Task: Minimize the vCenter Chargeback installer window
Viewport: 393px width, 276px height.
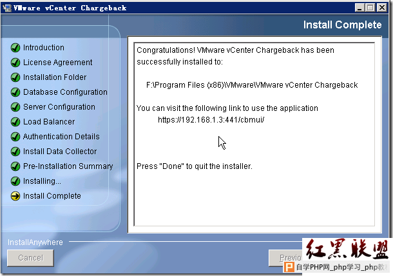Action: coord(359,8)
